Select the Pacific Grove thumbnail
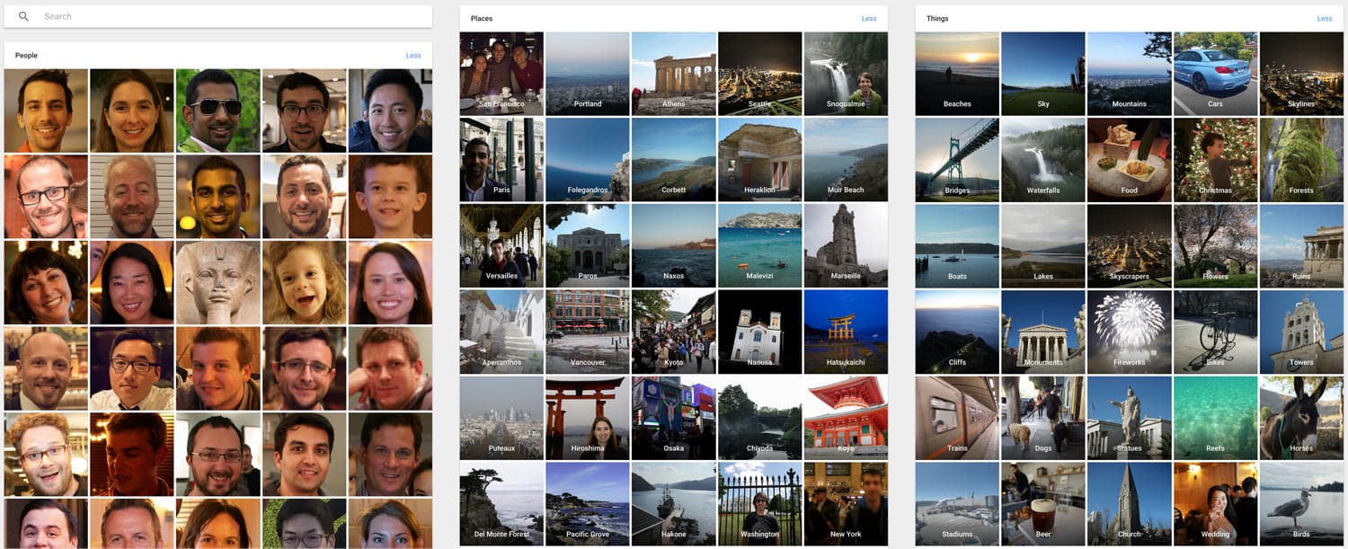Image resolution: width=1348 pixels, height=549 pixels. [x=588, y=504]
